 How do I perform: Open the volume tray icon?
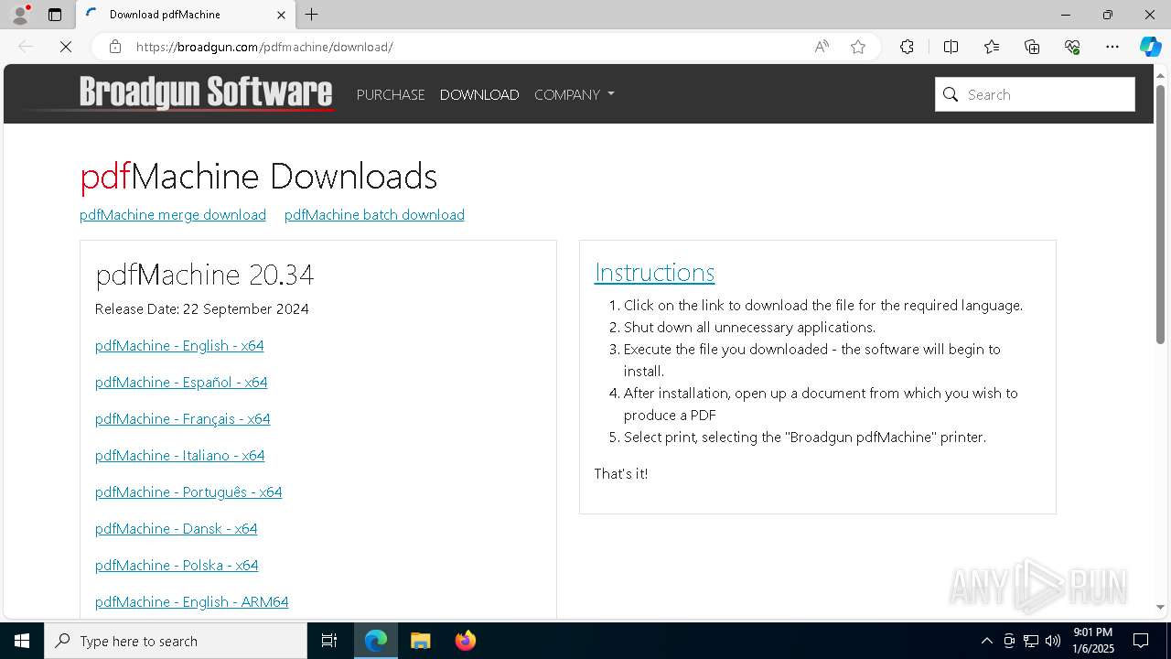point(1053,641)
